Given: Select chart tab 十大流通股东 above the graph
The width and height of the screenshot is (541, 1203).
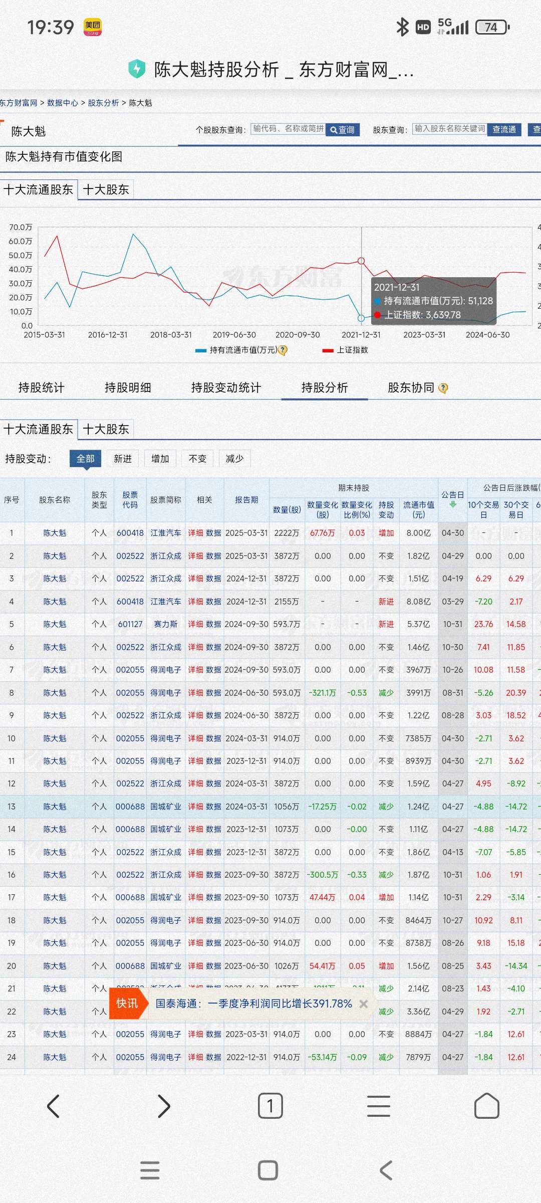Looking at the screenshot, I should [x=39, y=189].
